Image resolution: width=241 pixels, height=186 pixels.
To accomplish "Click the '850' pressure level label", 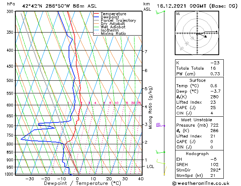I will 11,152.
